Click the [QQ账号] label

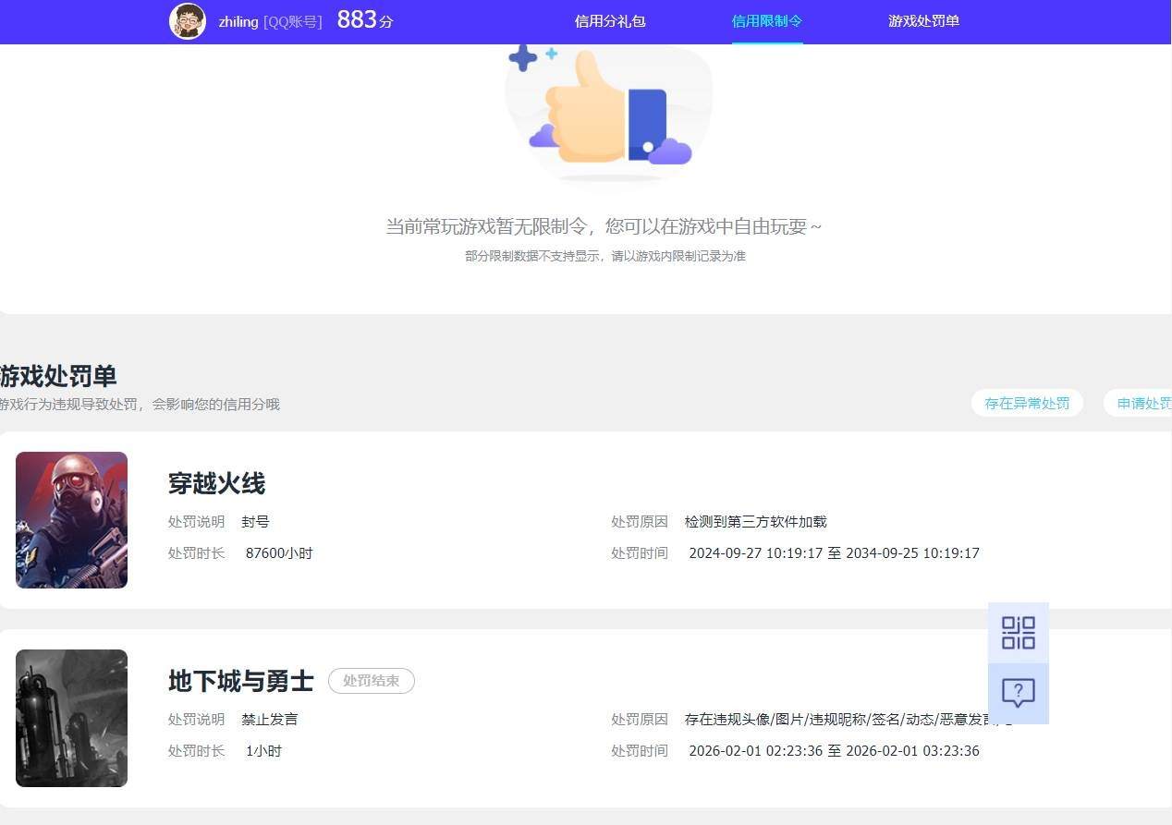293,21
